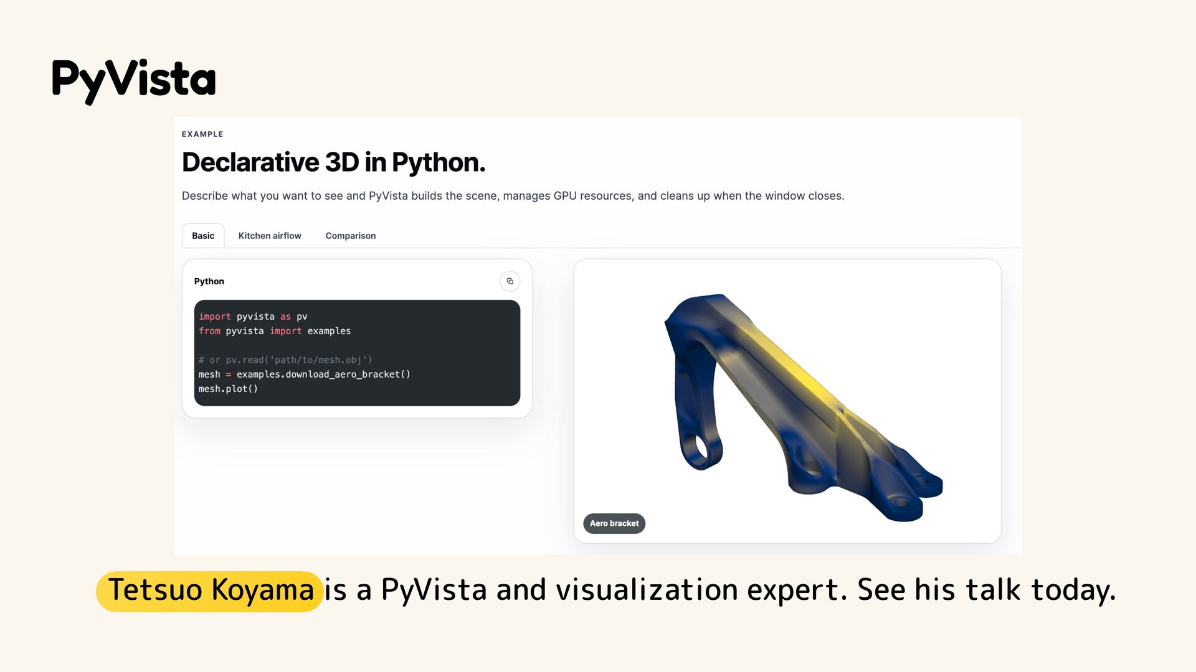The height and width of the screenshot is (672, 1196).
Task: Click the 3D aero bracket model
Action: pyautogui.click(x=802, y=408)
